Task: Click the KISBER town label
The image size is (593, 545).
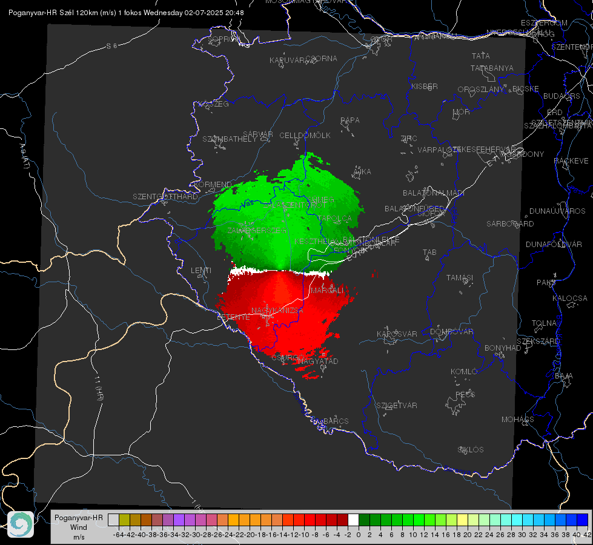Action: [x=425, y=86]
